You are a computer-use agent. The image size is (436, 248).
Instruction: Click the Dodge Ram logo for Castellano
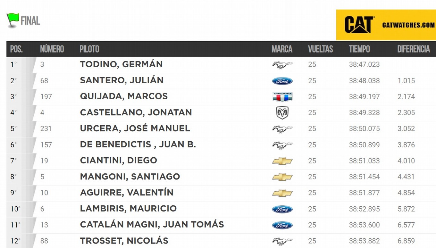click(282, 113)
